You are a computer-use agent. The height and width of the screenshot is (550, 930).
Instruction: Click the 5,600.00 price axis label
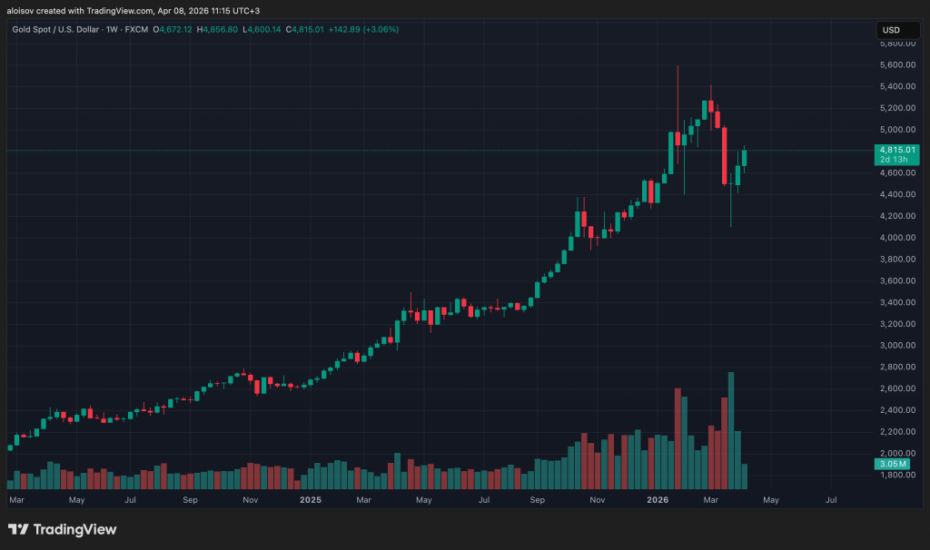point(896,65)
